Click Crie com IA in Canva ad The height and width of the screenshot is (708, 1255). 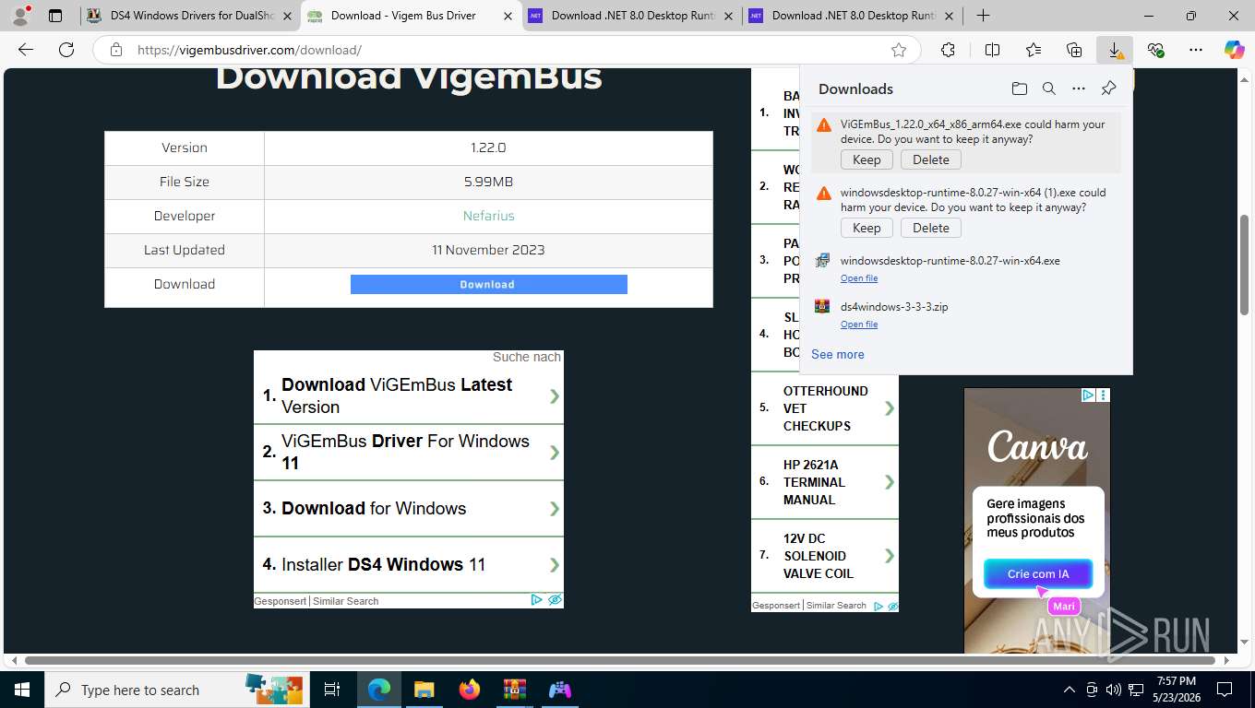[1038, 573]
